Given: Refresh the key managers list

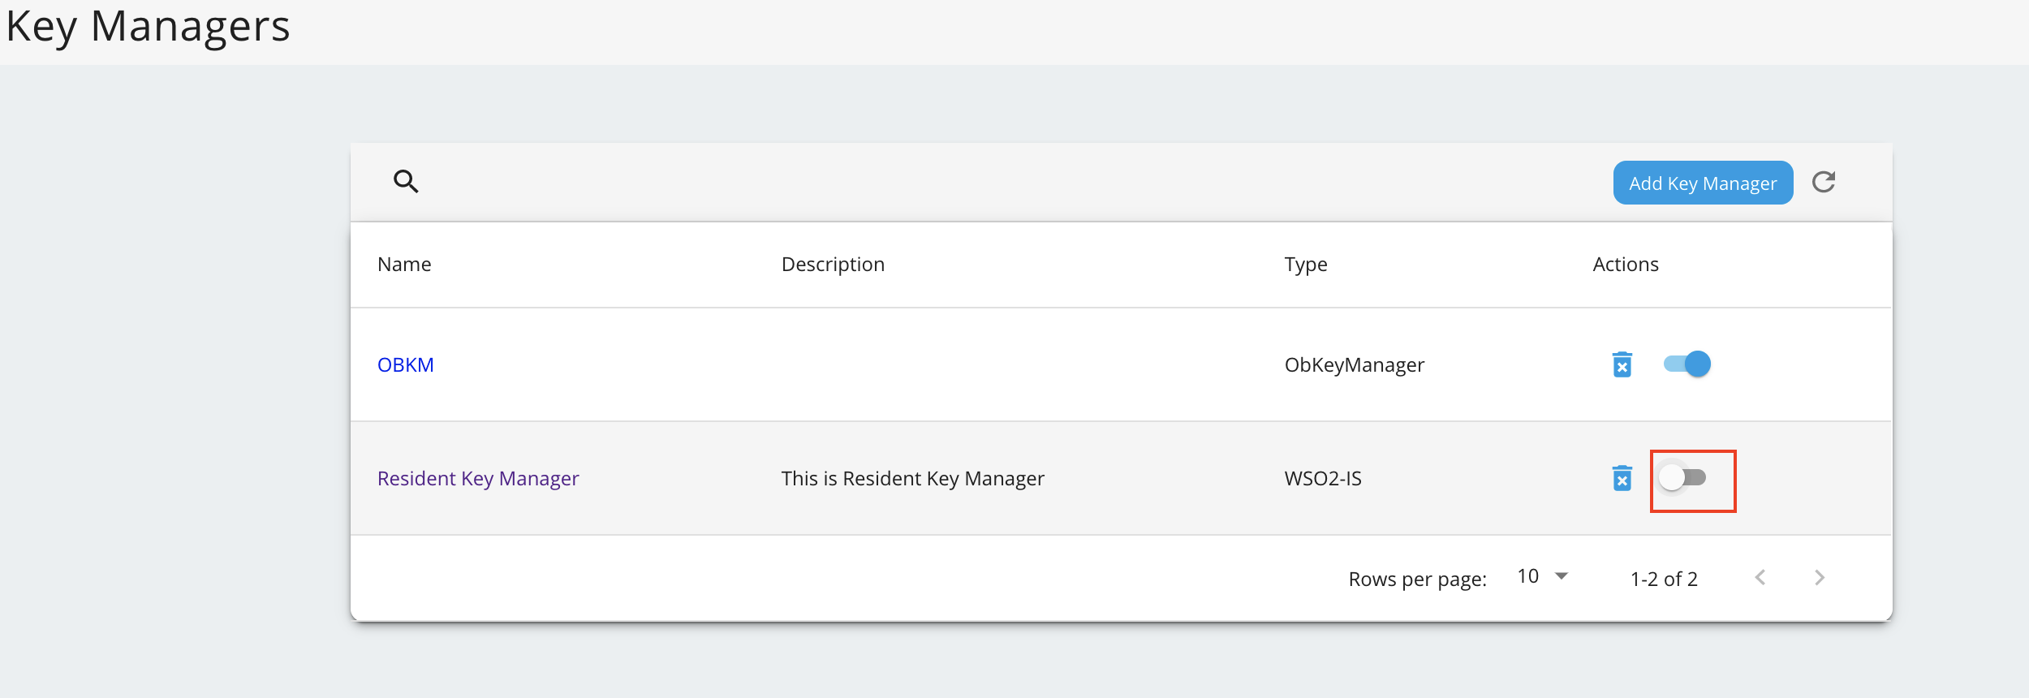Looking at the screenshot, I should click(1824, 182).
